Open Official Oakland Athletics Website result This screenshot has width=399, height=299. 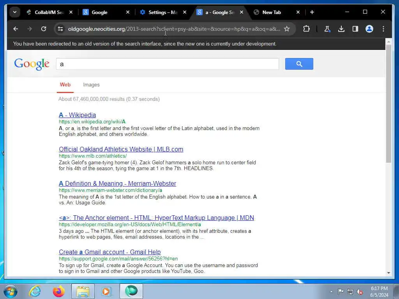[121, 149]
